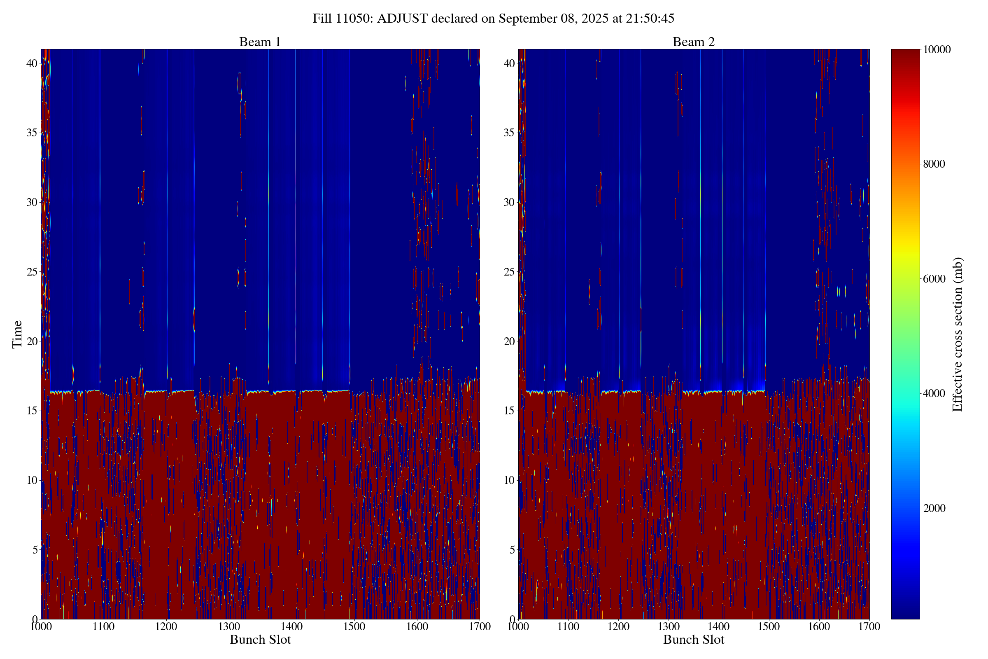
Task: Click the 6000 colorbar tick label
Action: (934, 279)
